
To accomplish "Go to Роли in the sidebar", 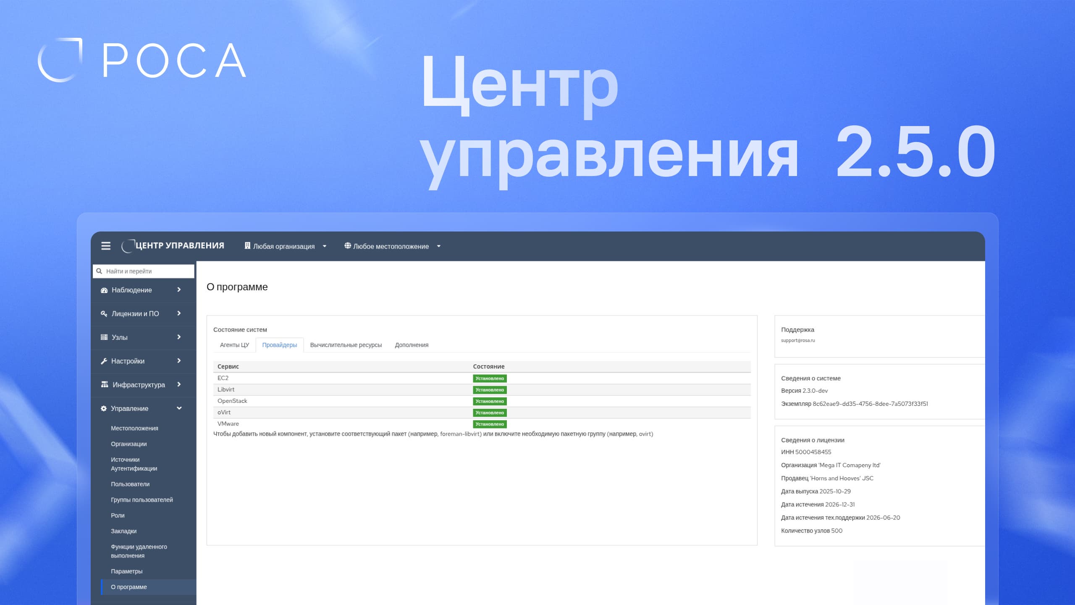I will click(118, 516).
